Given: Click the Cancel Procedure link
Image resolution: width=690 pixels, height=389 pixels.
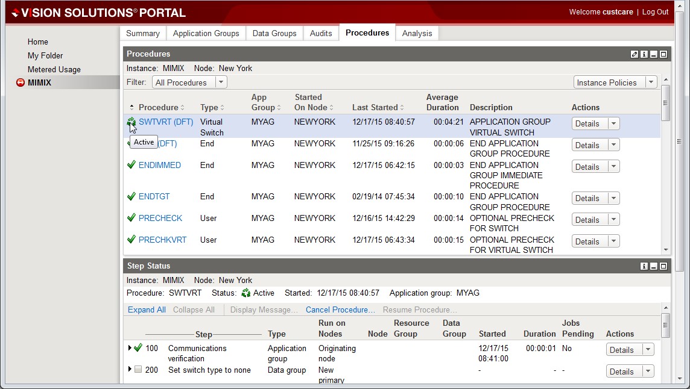Looking at the screenshot, I should (x=340, y=310).
